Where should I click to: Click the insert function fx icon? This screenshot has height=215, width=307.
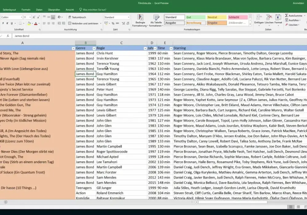(8, 36)
